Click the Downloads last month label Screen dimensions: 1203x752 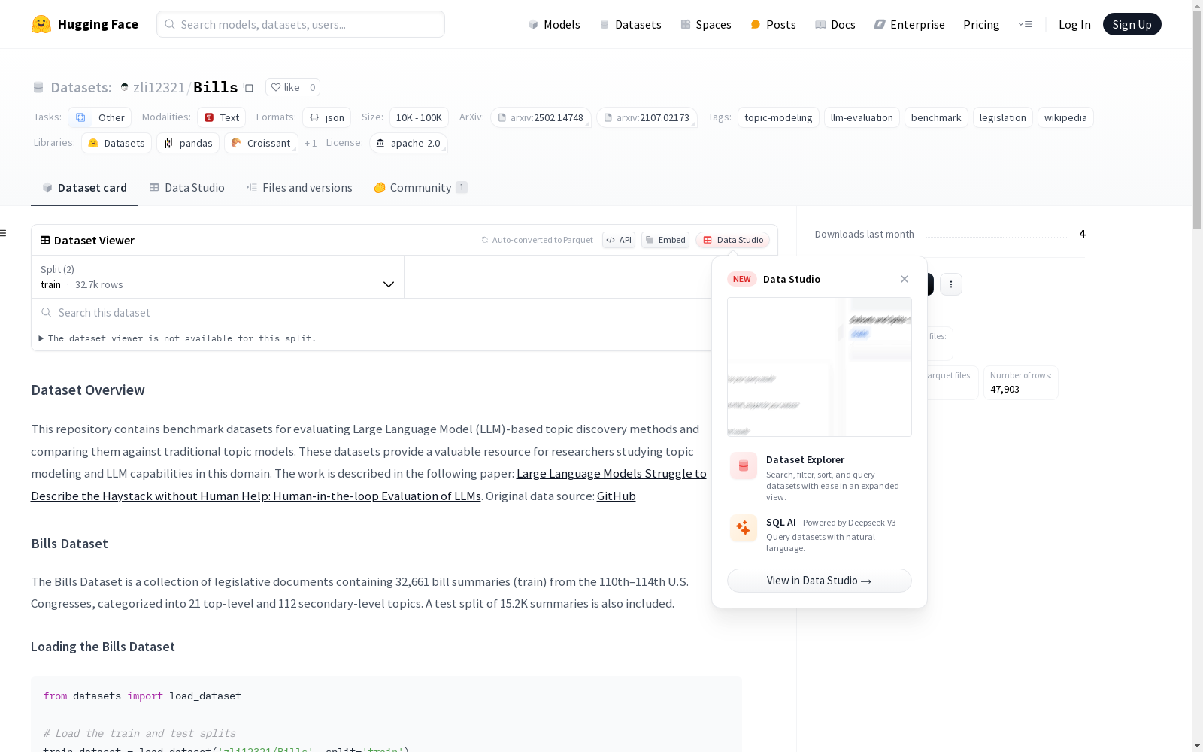pyautogui.click(x=865, y=234)
